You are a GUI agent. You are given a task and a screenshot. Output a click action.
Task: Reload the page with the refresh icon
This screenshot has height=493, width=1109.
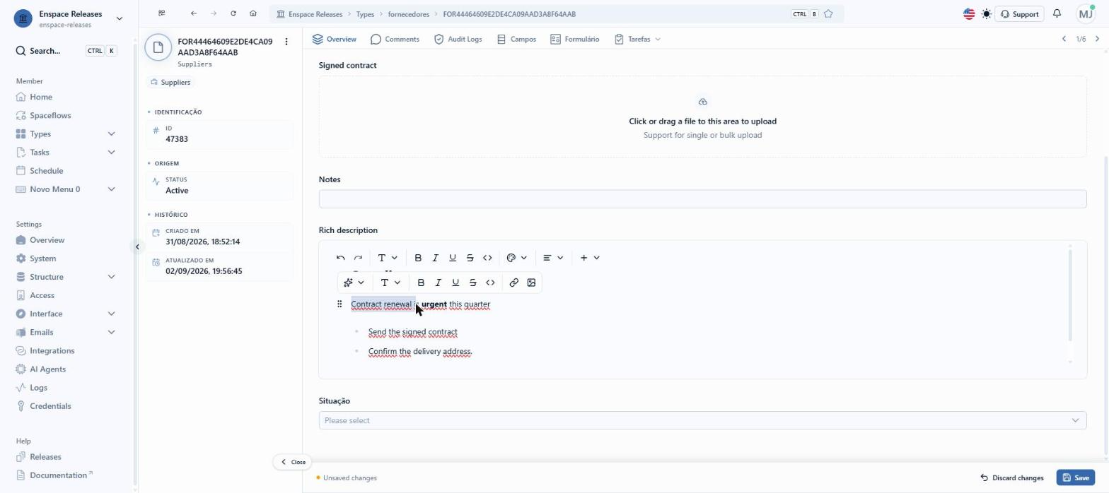click(233, 14)
